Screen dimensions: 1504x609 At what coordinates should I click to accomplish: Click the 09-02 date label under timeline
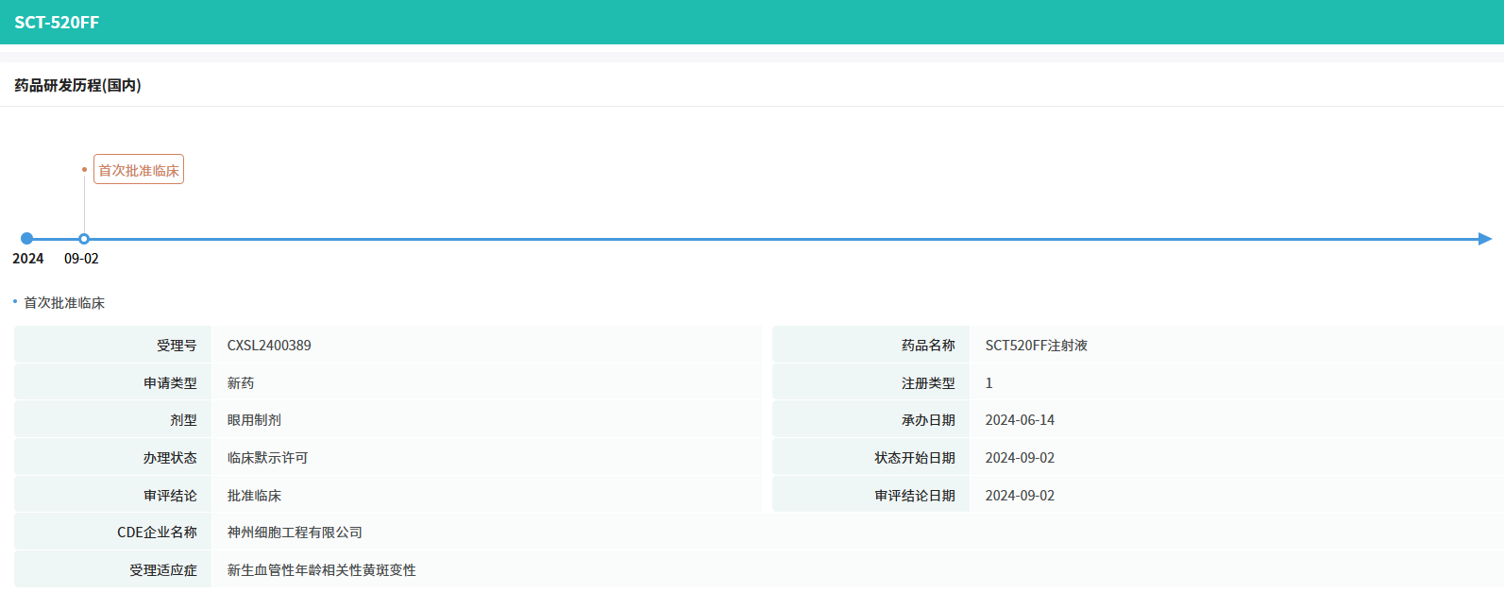point(81,259)
